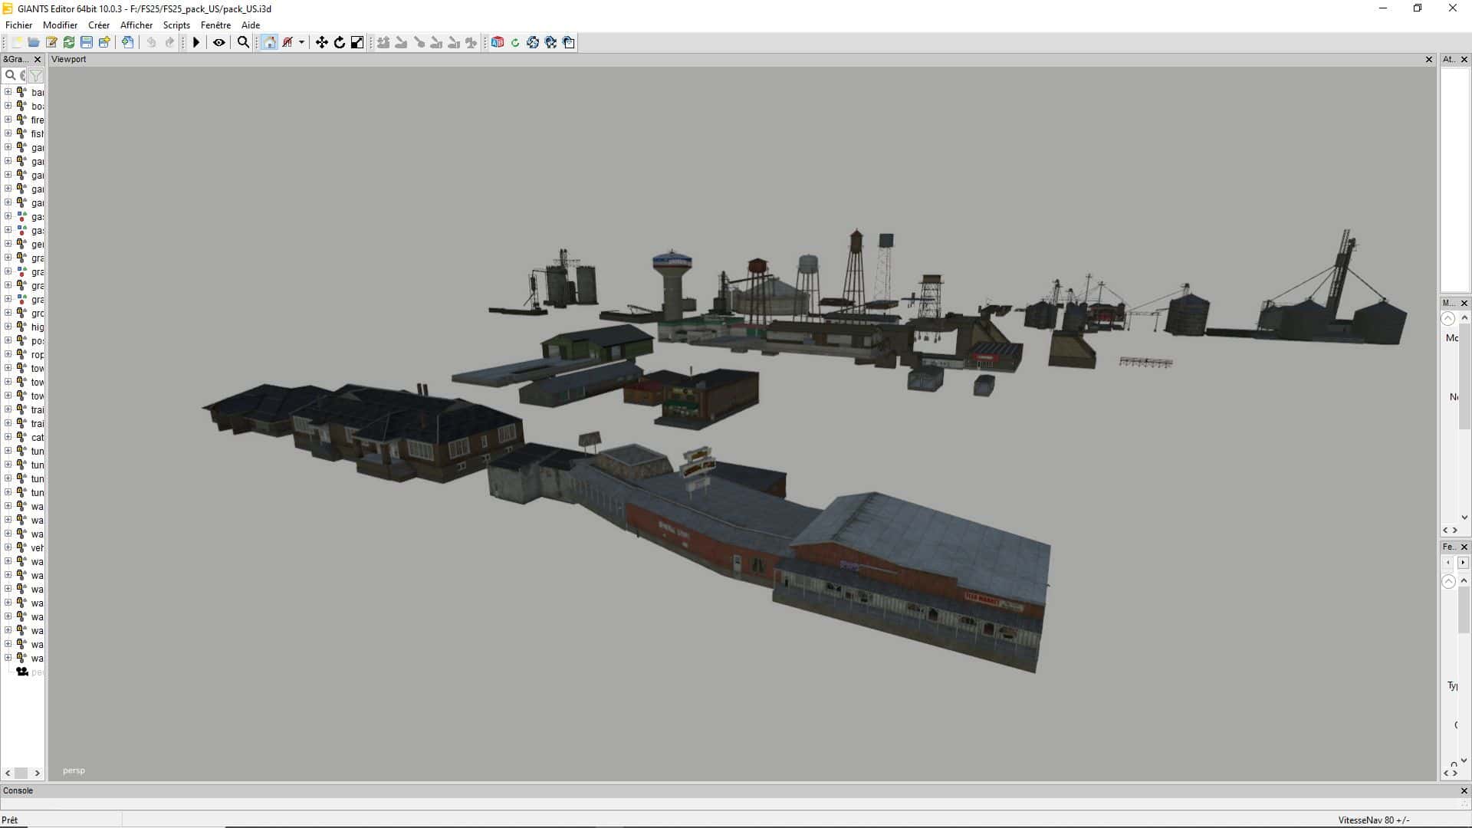1472x828 pixels.
Task: Select the scale tool
Action: [357, 43]
